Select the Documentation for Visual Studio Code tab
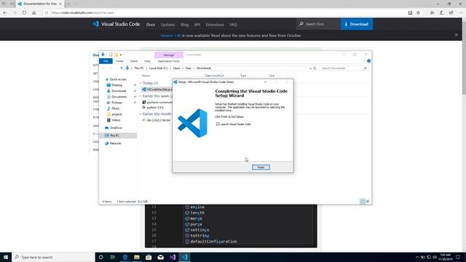 tap(39, 4)
